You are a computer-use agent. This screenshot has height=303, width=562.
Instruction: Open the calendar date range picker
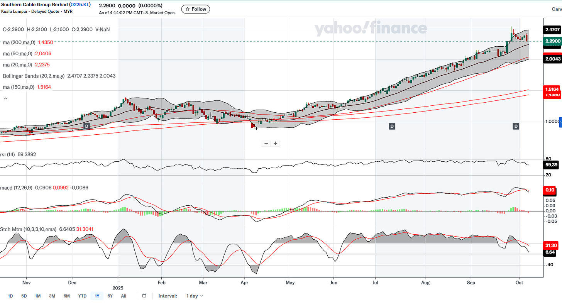coord(144,296)
